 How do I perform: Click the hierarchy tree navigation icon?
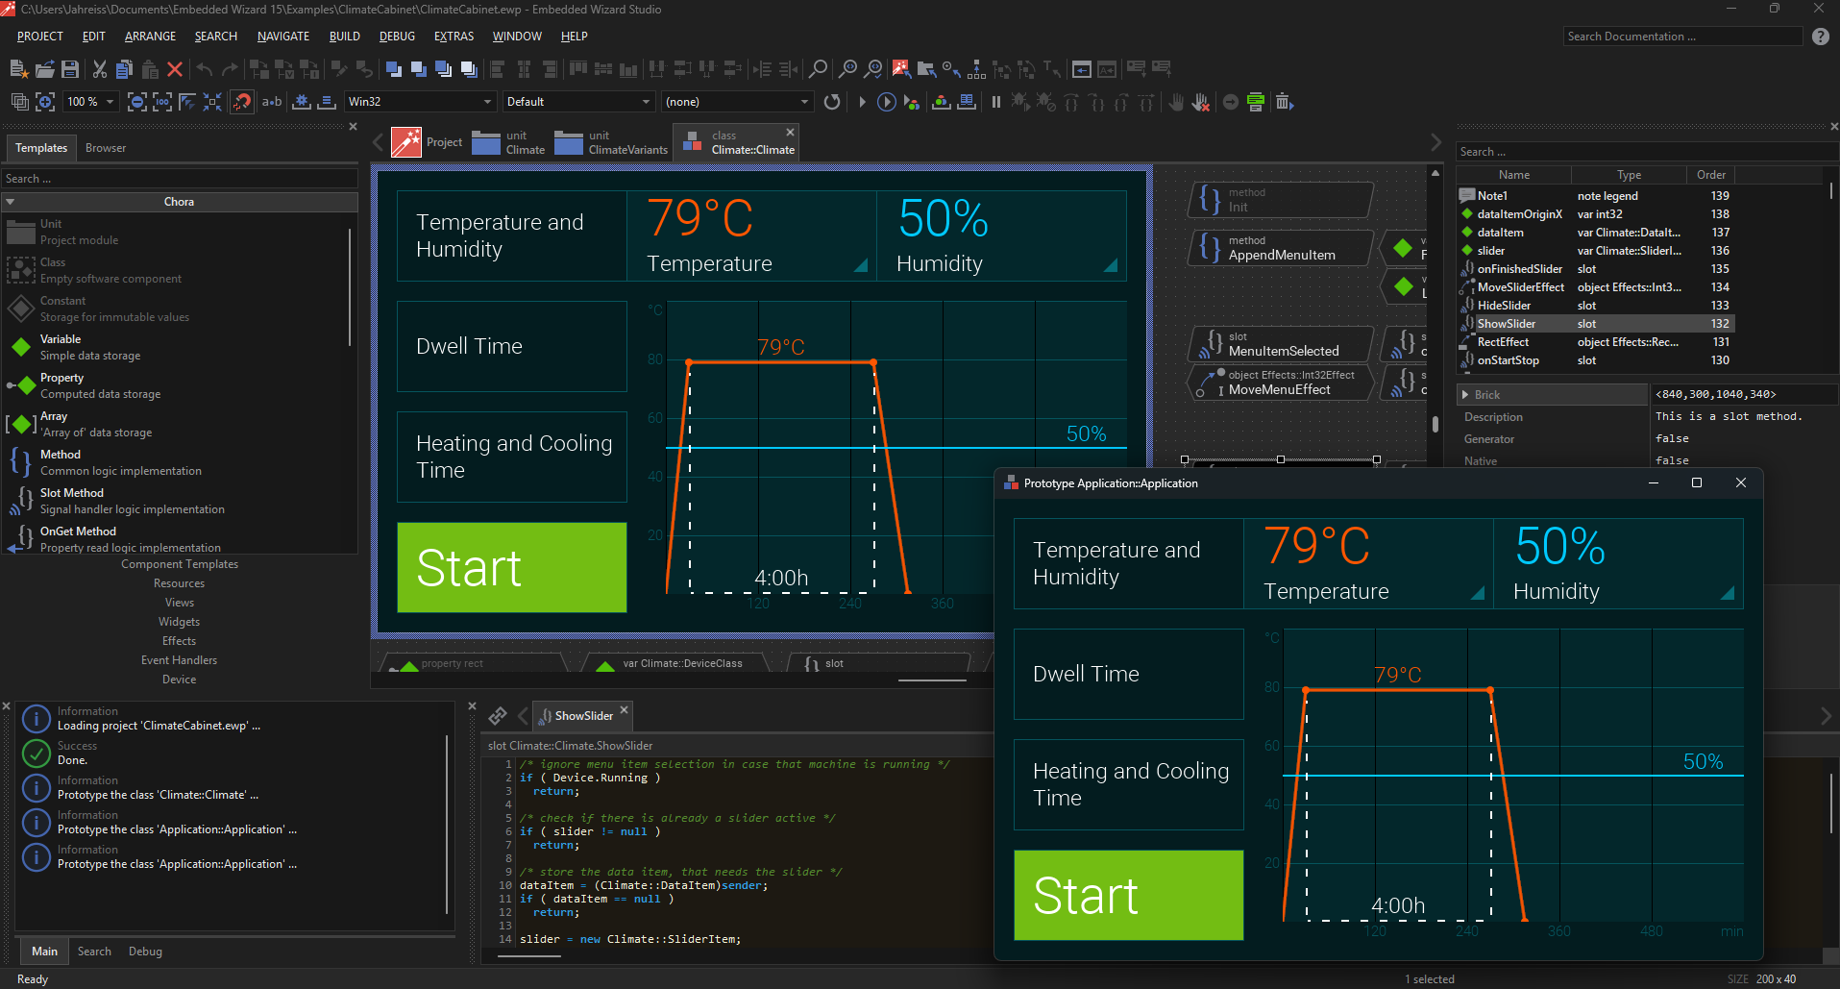(977, 69)
